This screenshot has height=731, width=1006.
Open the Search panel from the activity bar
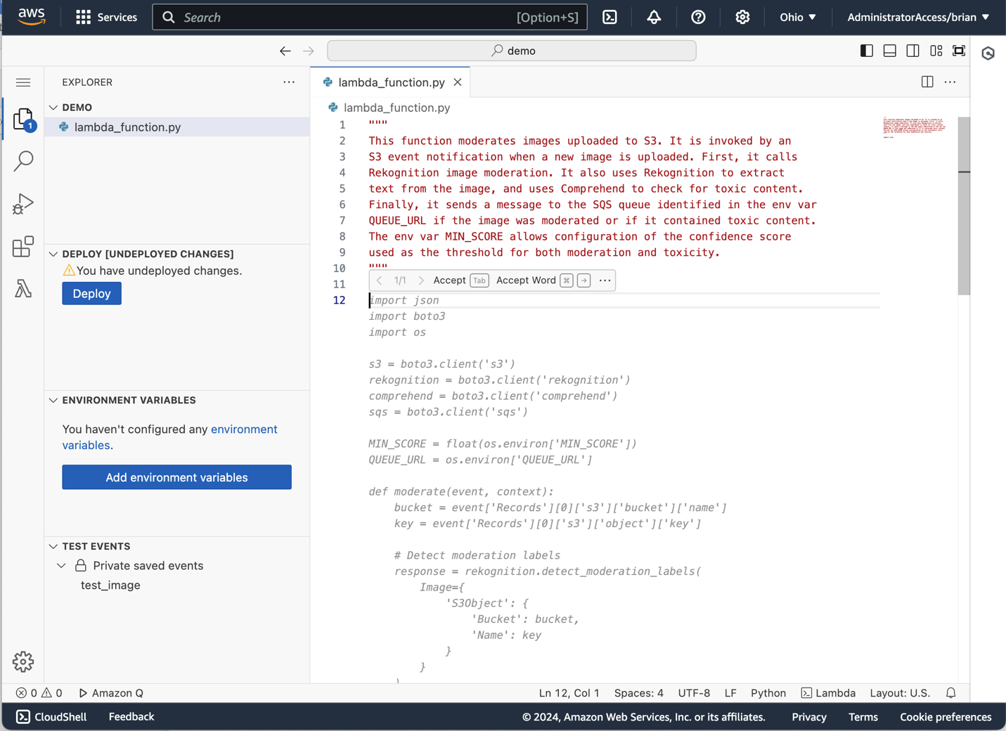pos(23,161)
